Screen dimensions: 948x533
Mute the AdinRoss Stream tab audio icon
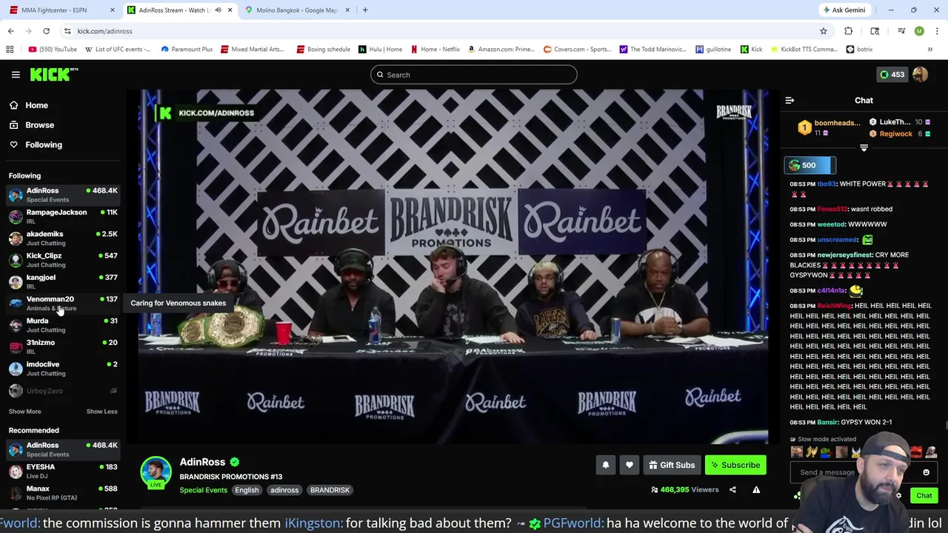pos(218,10)
